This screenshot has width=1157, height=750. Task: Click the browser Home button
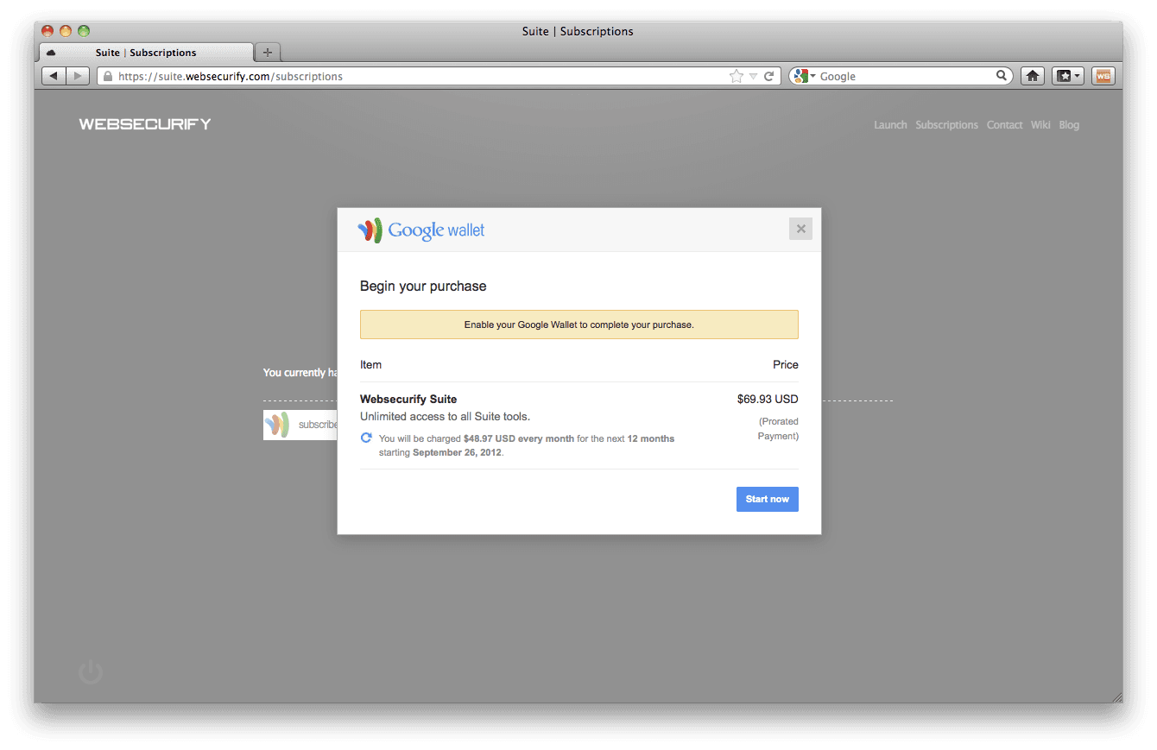coord(1032,76)
